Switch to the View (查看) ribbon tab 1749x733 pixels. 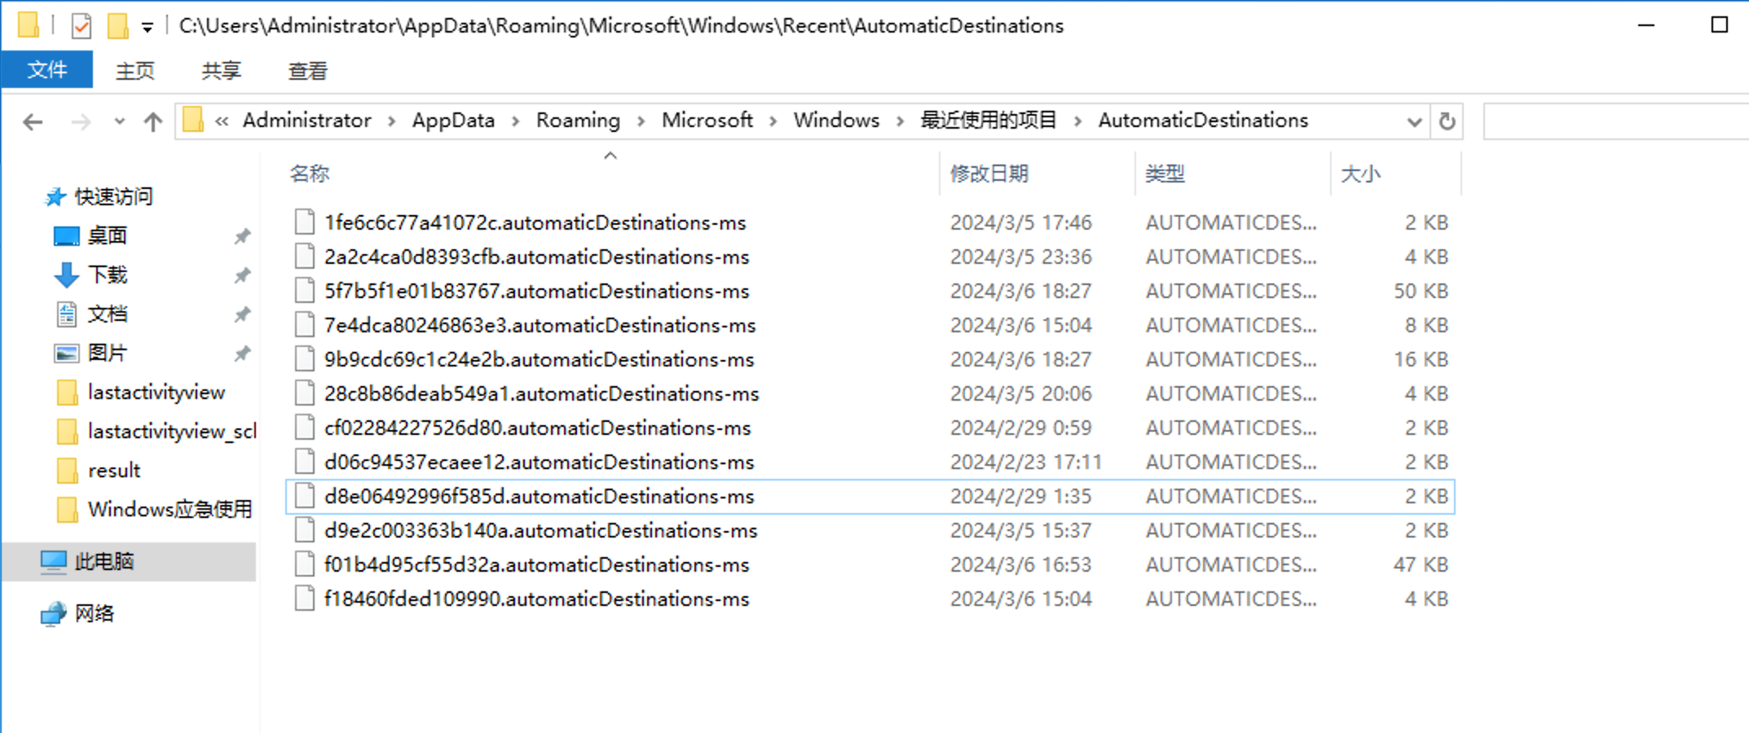[307, 72]
